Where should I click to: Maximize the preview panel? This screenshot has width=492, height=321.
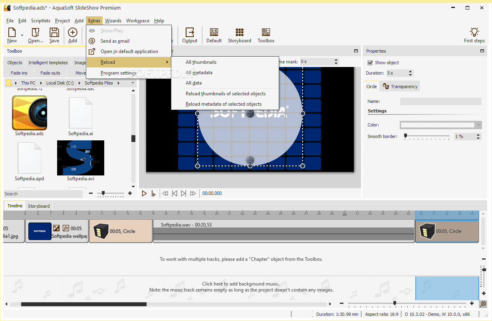click(356, 51)
